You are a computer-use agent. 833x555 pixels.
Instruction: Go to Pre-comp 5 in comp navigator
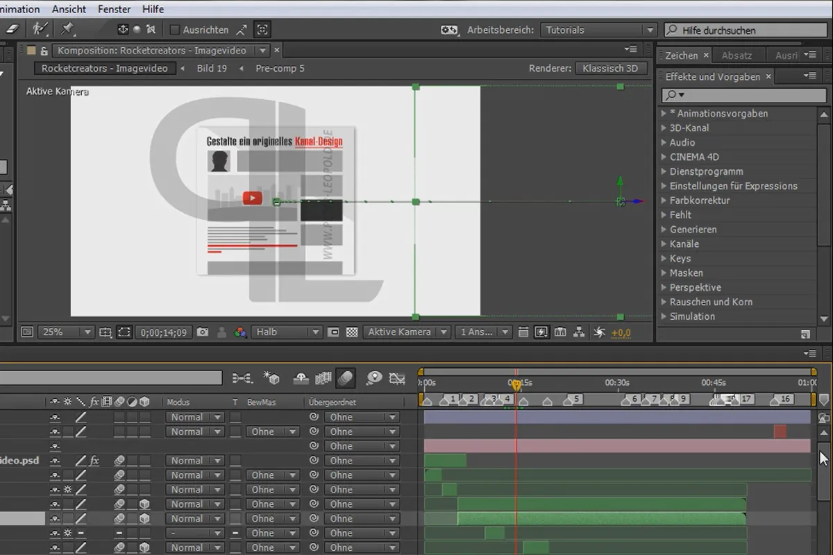[280, 69]
